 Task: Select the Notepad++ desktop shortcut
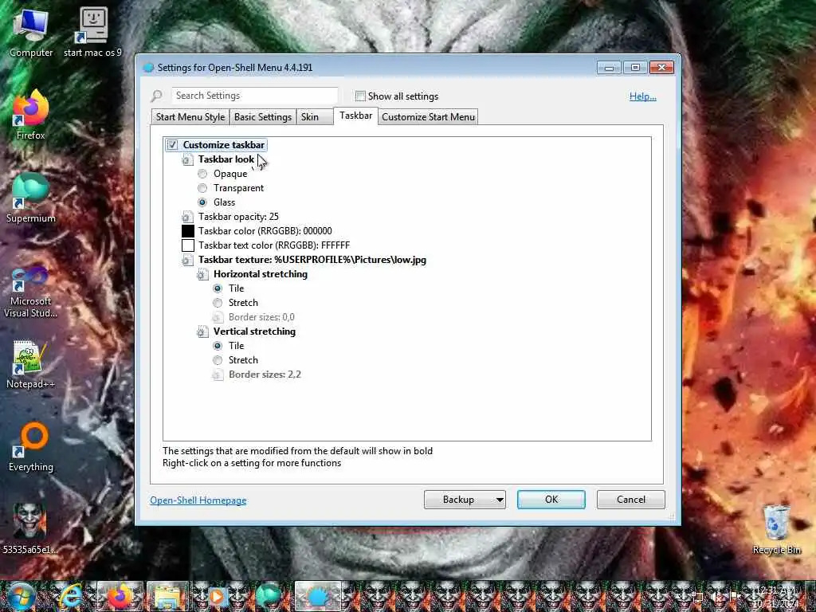pyautogui.click(x=31, y=364)
